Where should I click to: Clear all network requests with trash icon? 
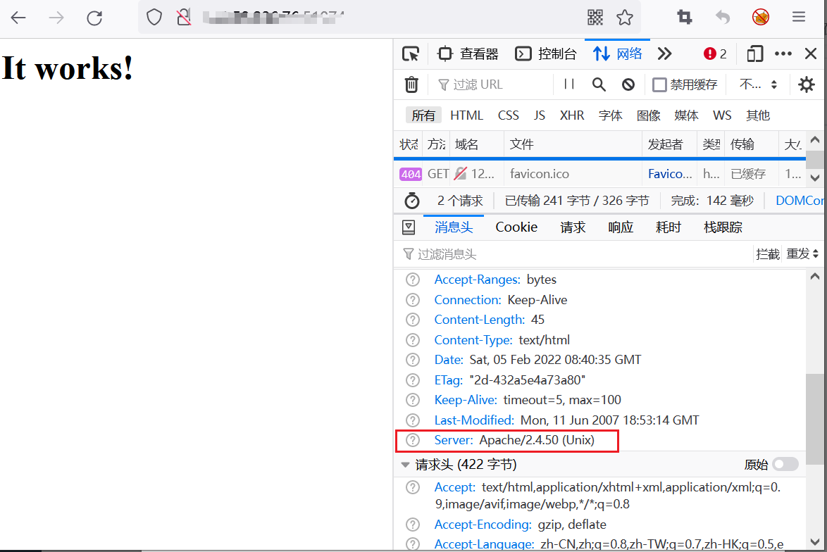point(412,84)
